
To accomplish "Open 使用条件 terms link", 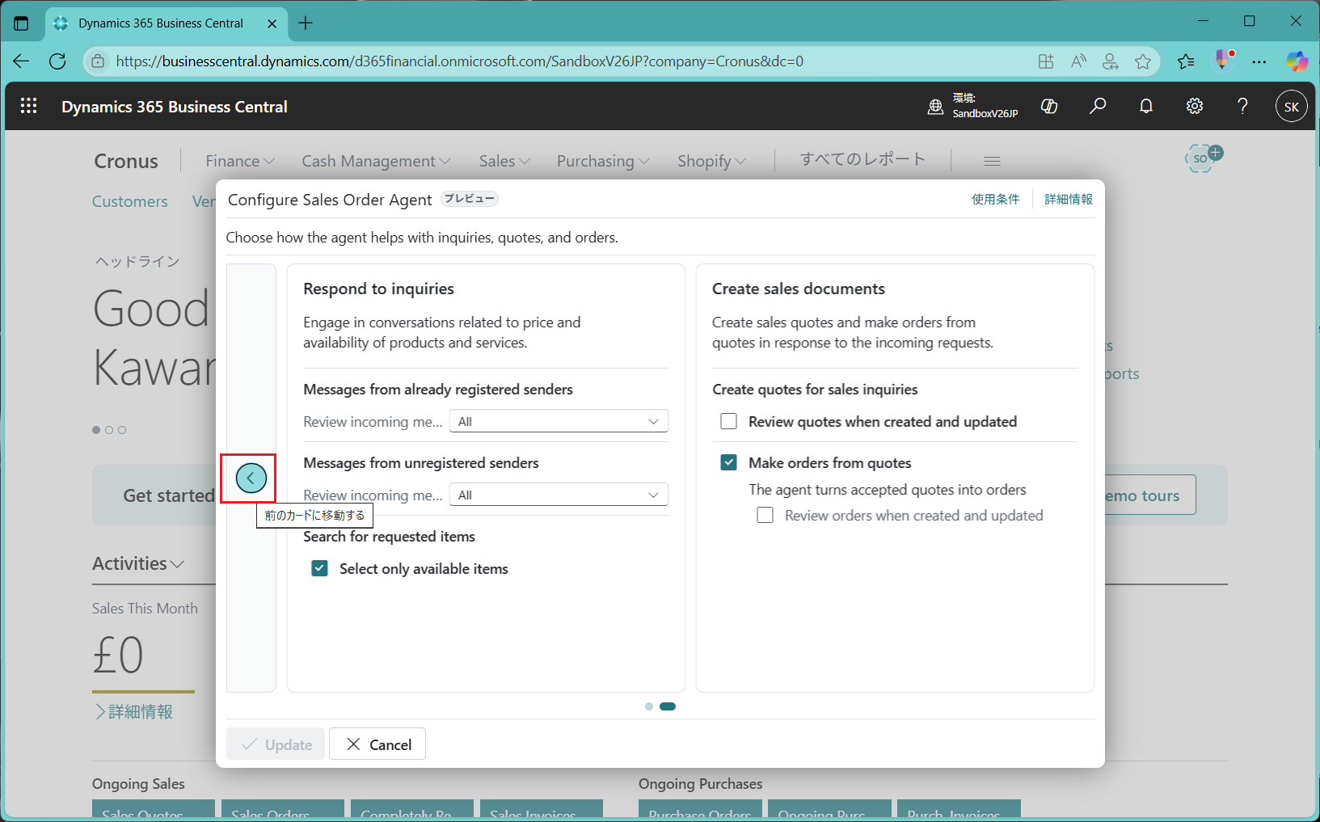I will click(x=995, y=199).
